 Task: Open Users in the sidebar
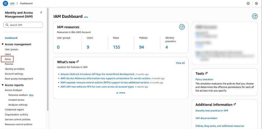[8, 54]
